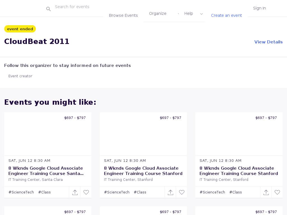
Task: Favorite the rightmost Stanford course event
Action: click(x=277, y=192)
